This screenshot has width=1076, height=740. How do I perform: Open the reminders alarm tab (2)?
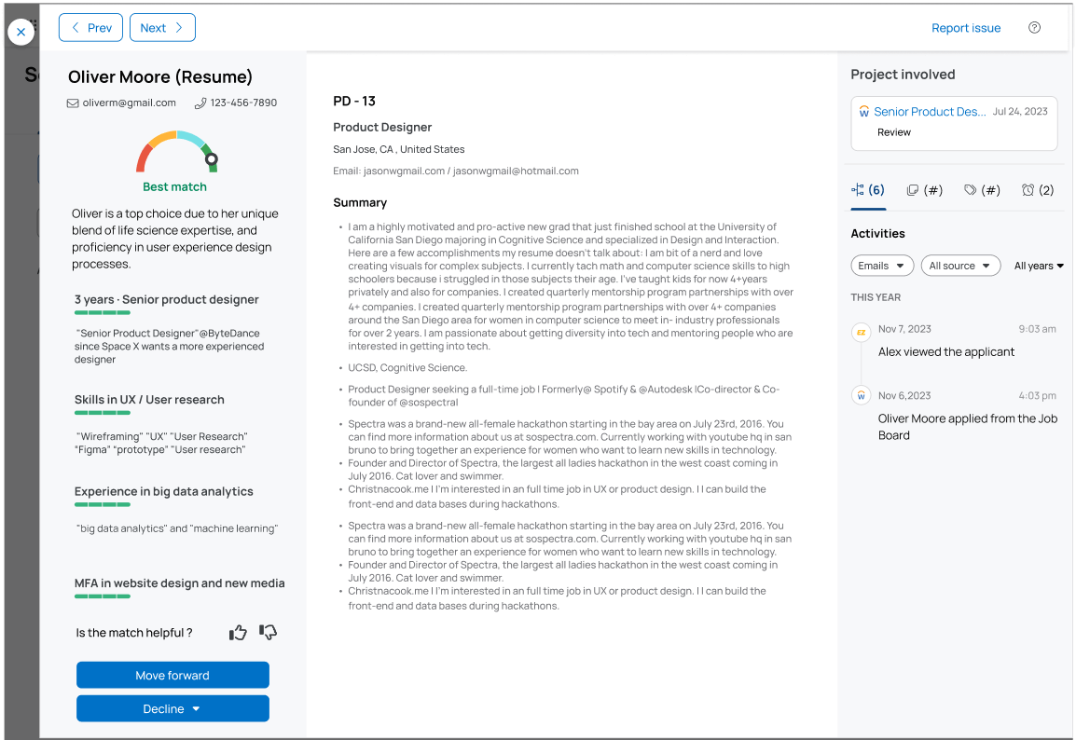coord(1038,190)
